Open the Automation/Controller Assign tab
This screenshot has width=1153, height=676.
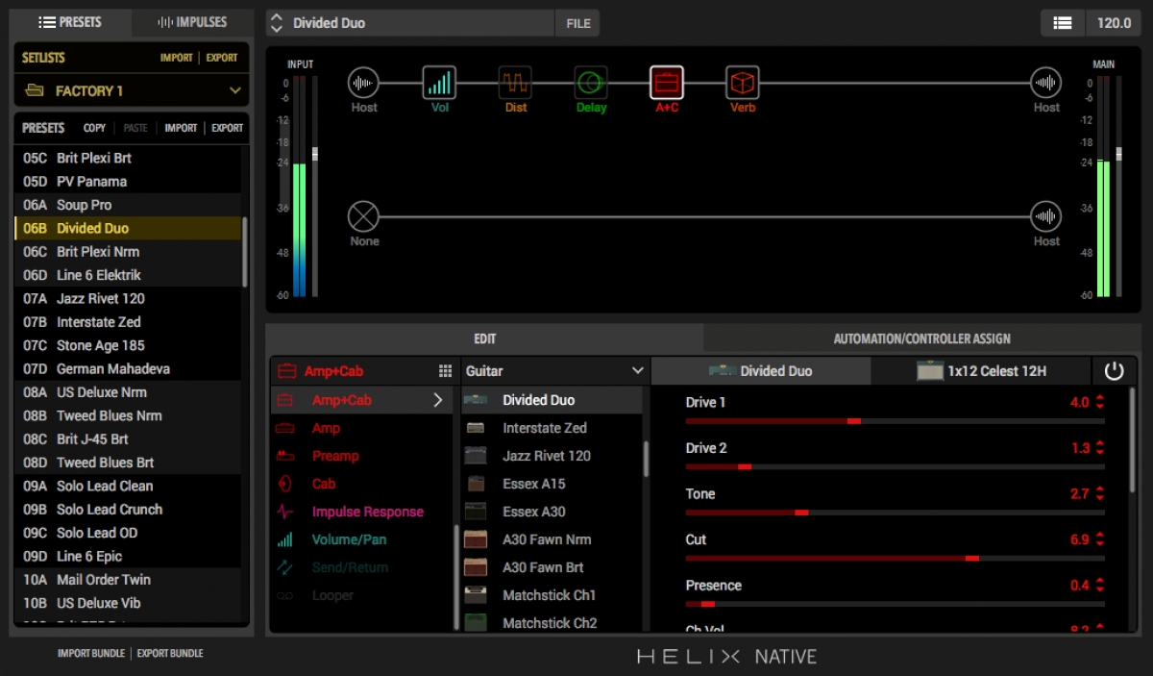point(921,338)
